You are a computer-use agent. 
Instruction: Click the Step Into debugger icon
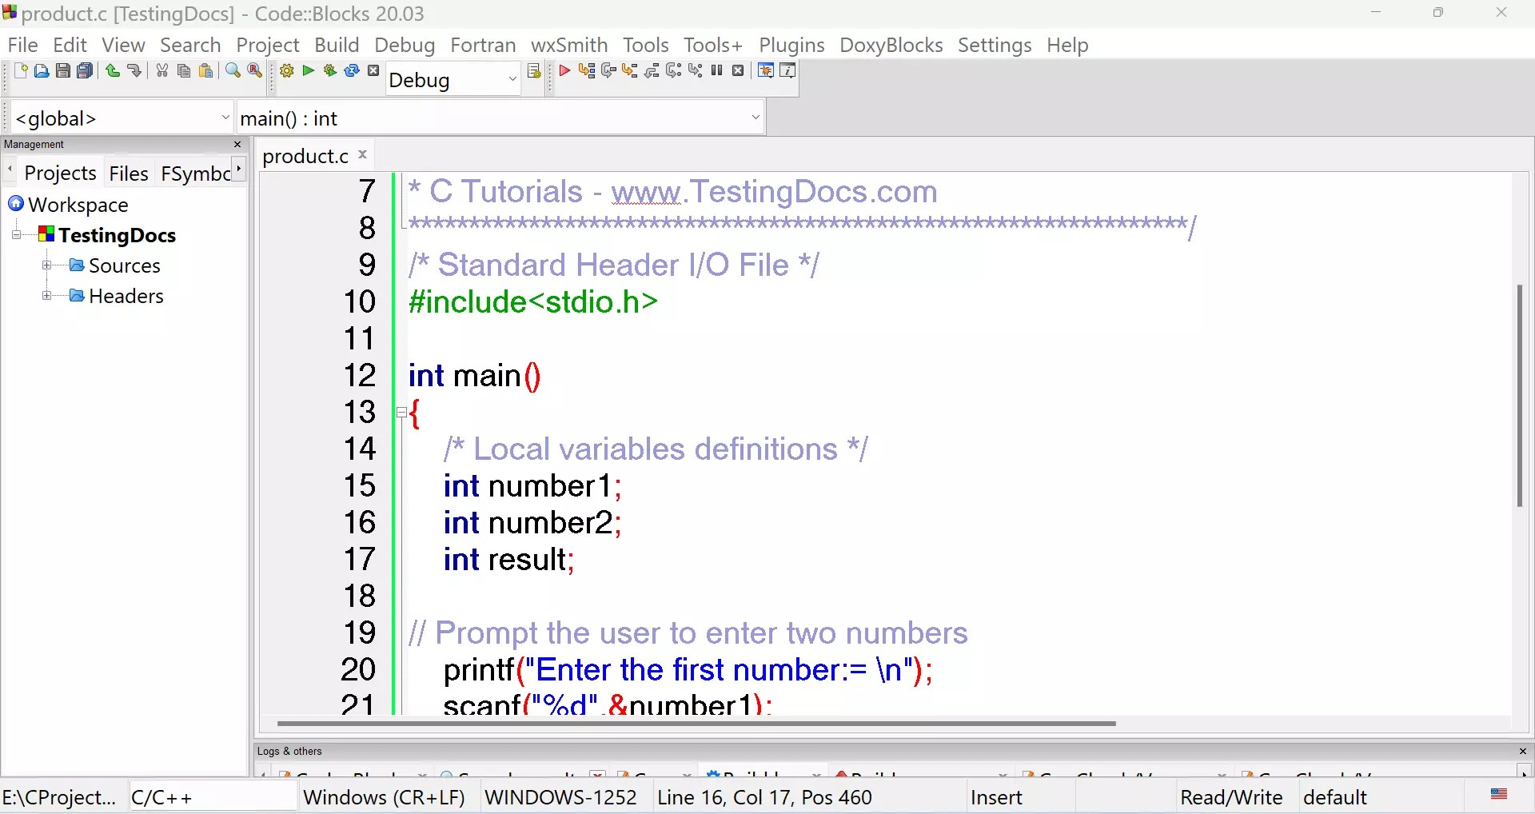pos(631,71)
